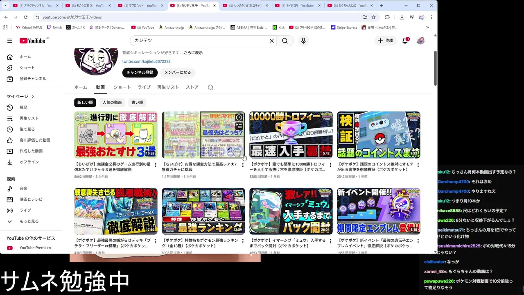Image resolution: width=524 pixels, height=295 pixels.
Task: Go back in browser history
Action: pyautogui.click(x=6, y=17)
